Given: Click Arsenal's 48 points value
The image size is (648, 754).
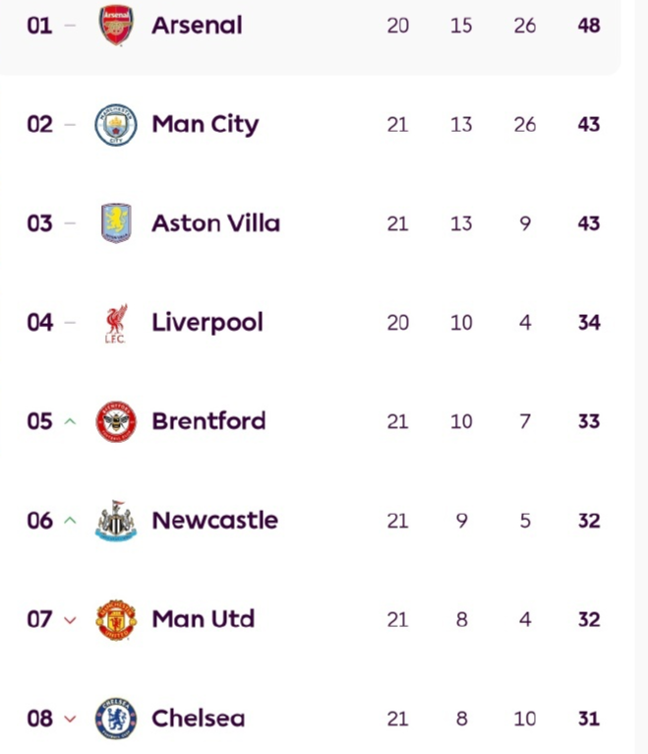Looking at the screenshot, I should coord(589,26).
